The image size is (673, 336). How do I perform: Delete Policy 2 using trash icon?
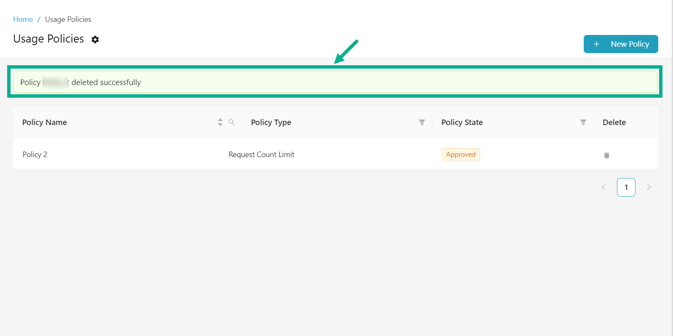click(606, 155)
